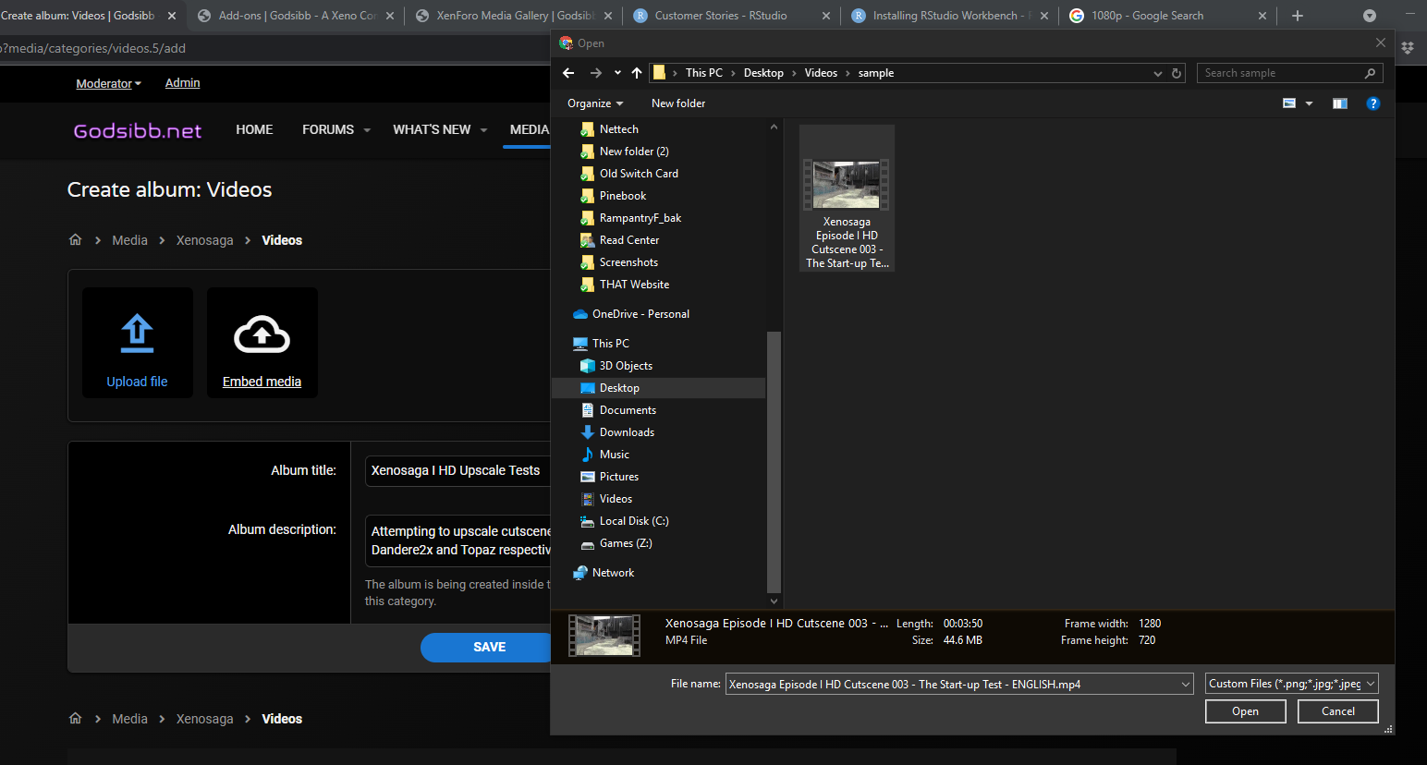This screenshot has width=1427, height=765.
Task: Open WHAT'S NEW in site navigation
Action: point(432,130)
